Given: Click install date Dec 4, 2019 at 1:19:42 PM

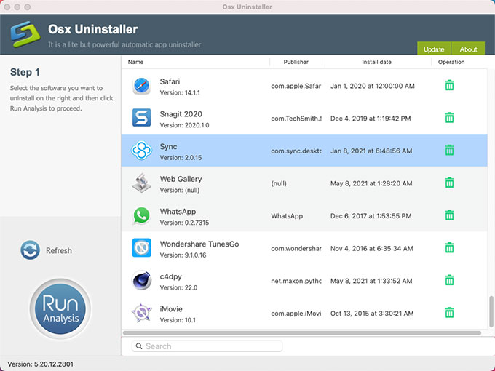Looking at the screenshot, I should point(371,119).
